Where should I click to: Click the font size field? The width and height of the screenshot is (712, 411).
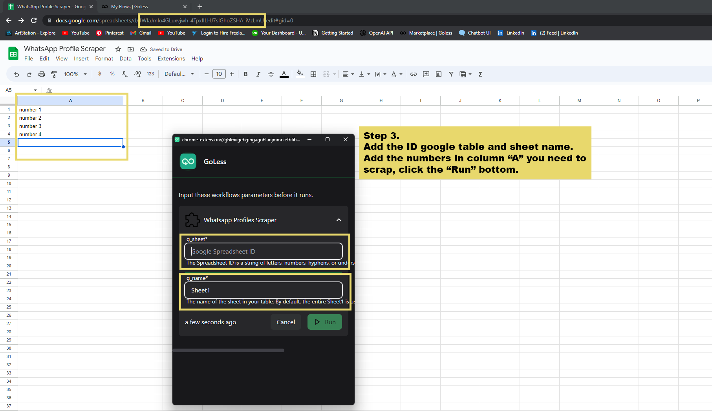click(219, 74)
